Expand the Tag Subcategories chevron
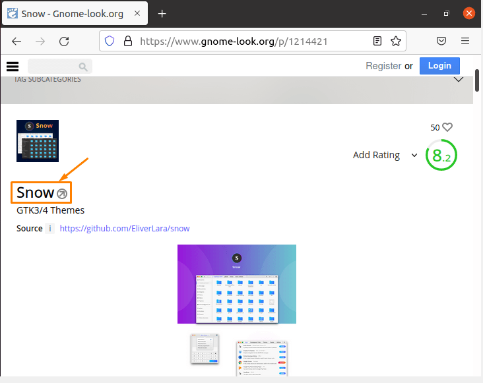Viewport: 483px width, 383px height. point(459,80)
